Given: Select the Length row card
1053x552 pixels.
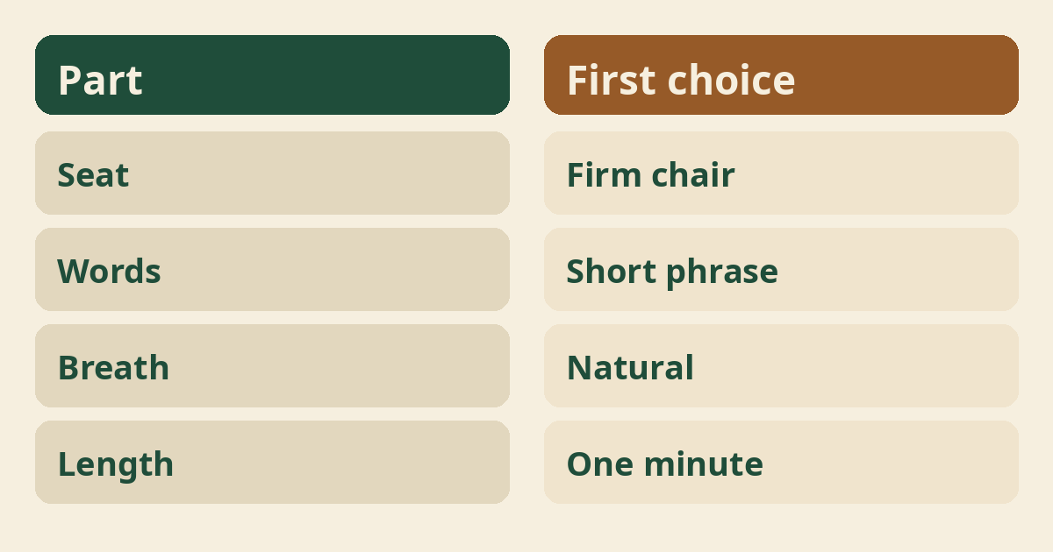Looking at the screenshot, I should tap(272, 462).
